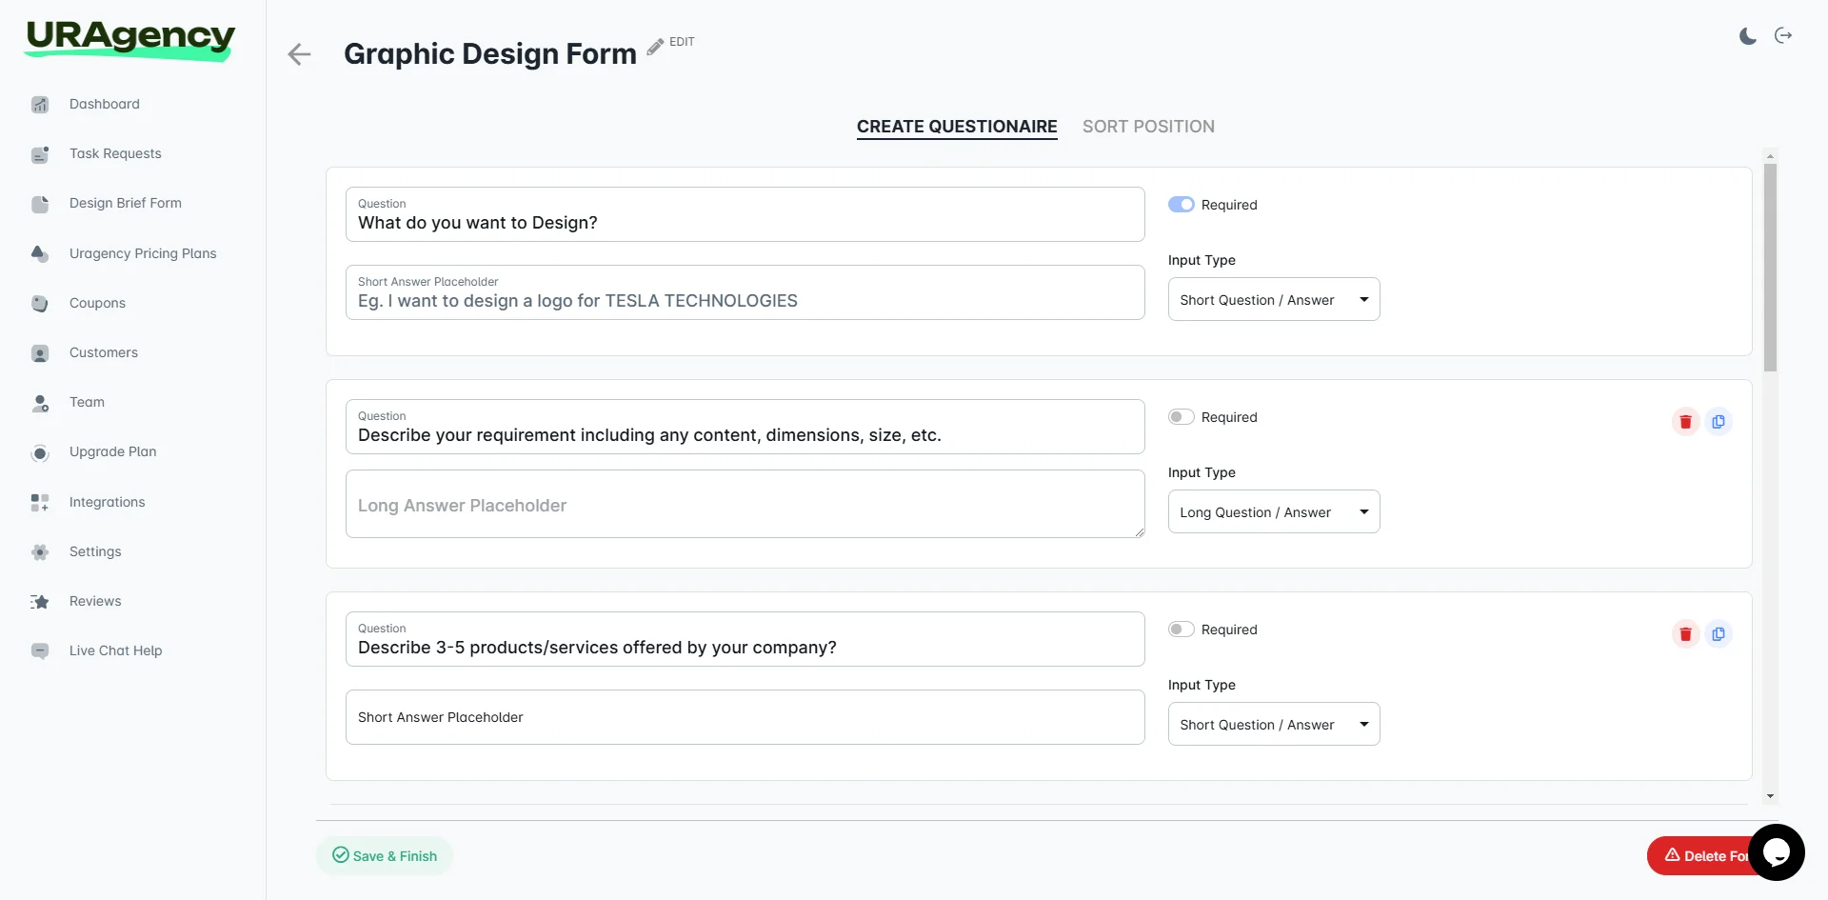This screenshot has width=1828, height=900.
Task: Open the live chat bubble
Action: point(1777,852)
